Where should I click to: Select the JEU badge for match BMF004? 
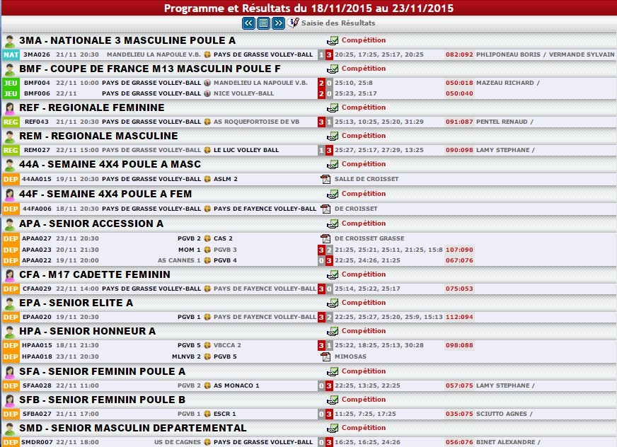(11, 83)
